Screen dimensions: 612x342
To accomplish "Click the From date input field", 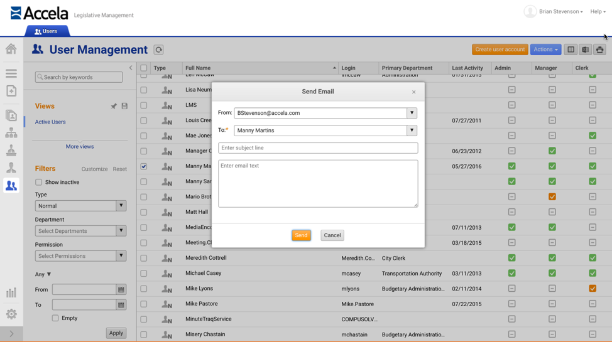I will click(84, 289).
